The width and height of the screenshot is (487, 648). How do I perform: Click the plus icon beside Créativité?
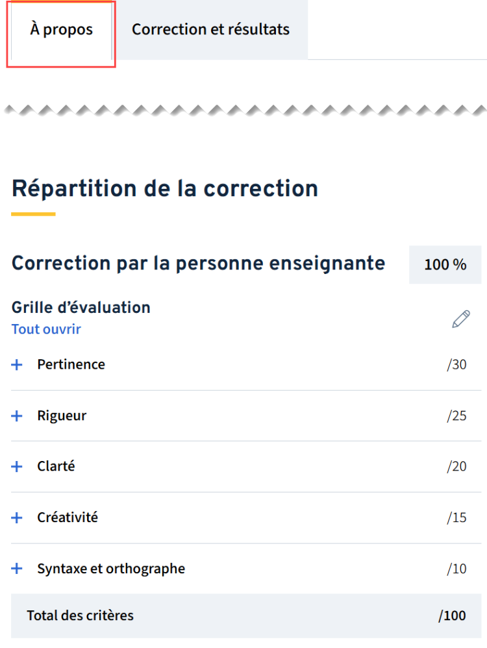tap(17, 518)
